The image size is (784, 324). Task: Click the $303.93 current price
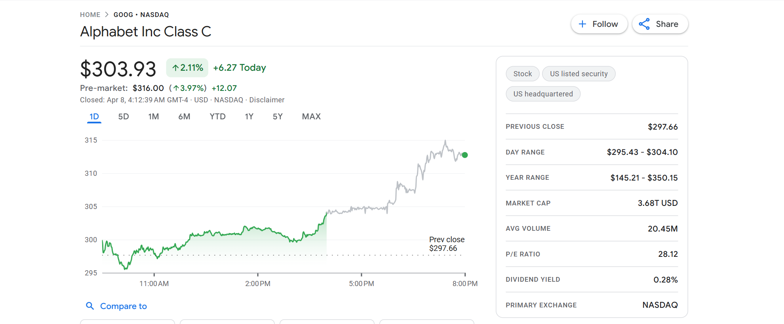pyautogui.click(x=118, y=69)
